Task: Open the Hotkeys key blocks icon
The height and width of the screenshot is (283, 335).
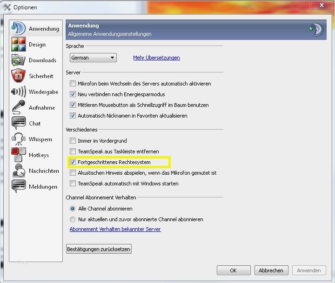Action: 19,155
